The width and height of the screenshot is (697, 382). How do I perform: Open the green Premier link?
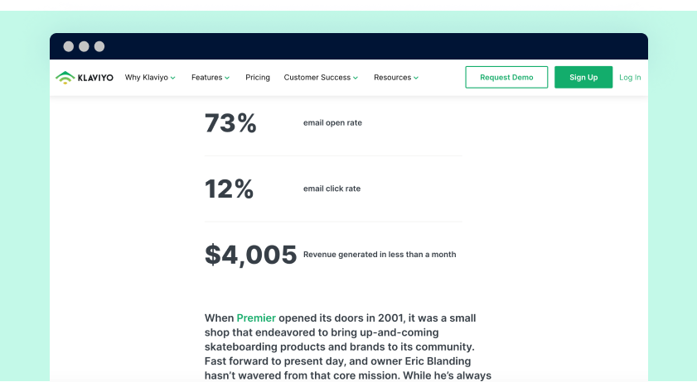pyautogui.click(x=256, y=318)
